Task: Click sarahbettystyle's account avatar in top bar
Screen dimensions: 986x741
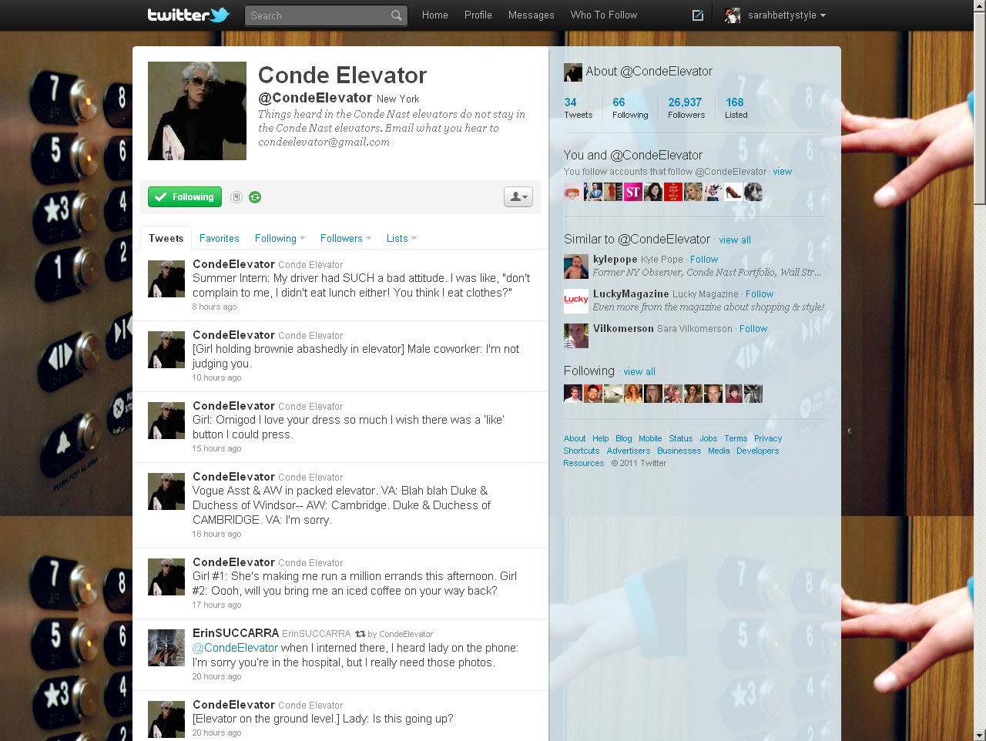Action: [733, 15]
